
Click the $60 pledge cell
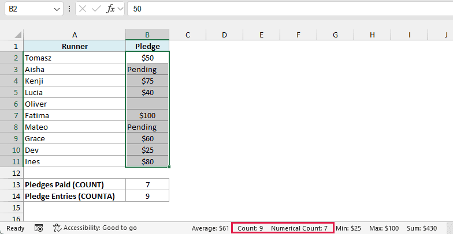(x=147, y=138)
